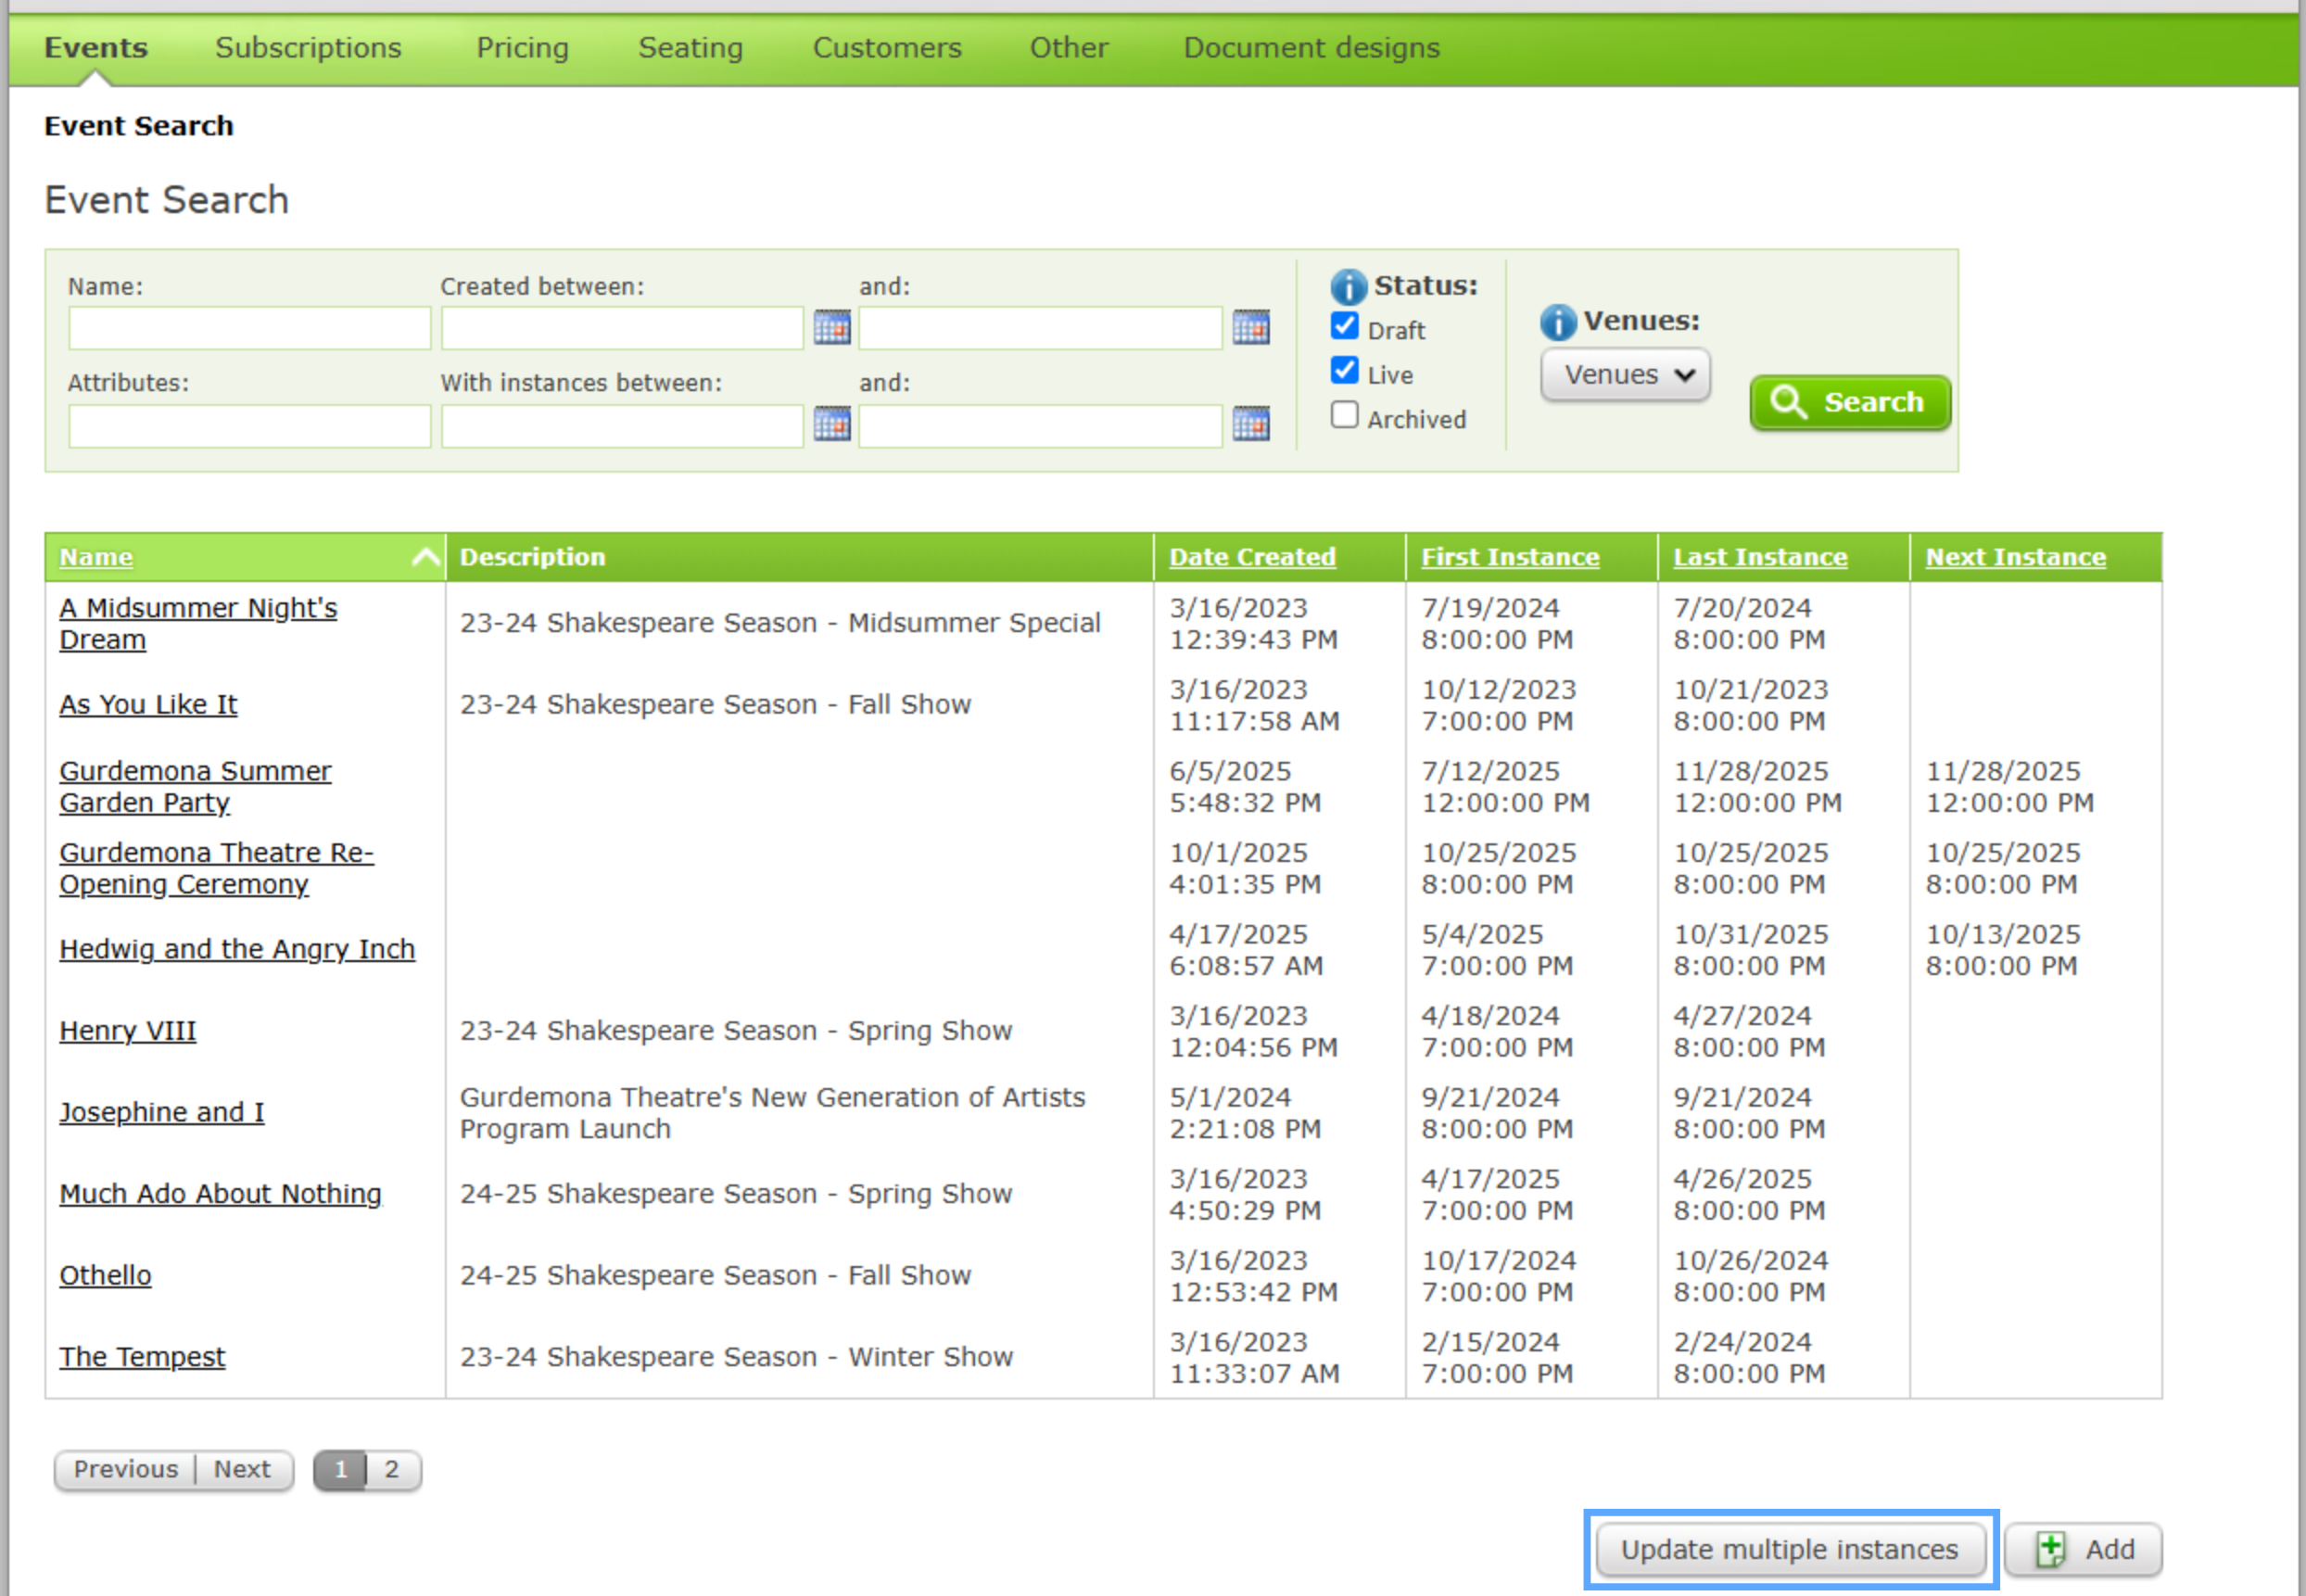Click Update multiple instances button
2306x1596 pixels.
point(1788,1549)
